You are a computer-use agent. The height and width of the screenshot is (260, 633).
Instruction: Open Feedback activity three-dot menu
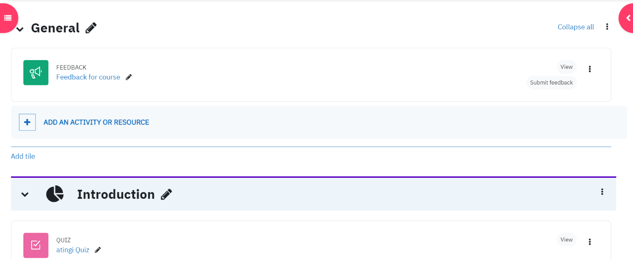(x=589, y=69)
